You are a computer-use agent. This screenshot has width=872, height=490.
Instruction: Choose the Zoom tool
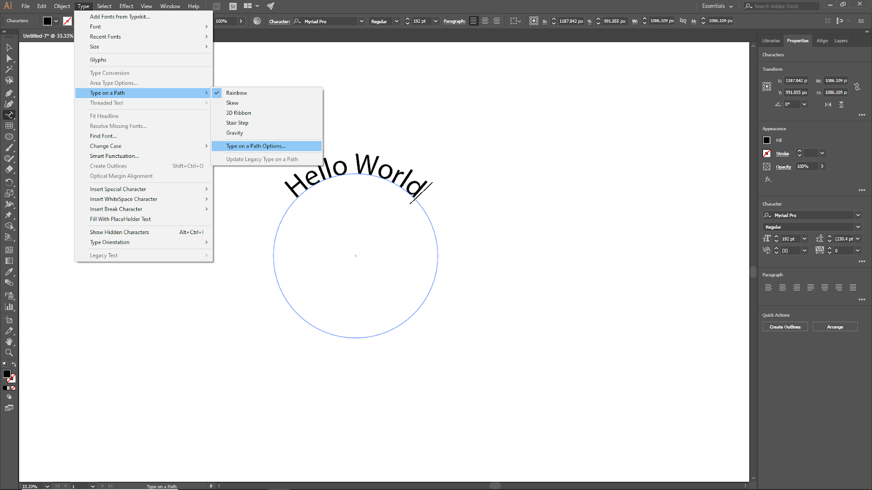9,353
